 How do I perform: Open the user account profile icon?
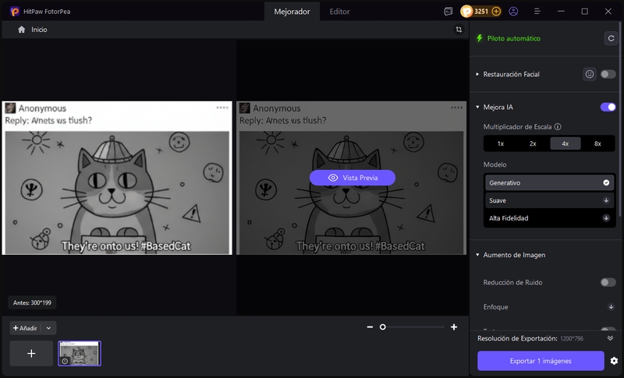tap(513, 12)
